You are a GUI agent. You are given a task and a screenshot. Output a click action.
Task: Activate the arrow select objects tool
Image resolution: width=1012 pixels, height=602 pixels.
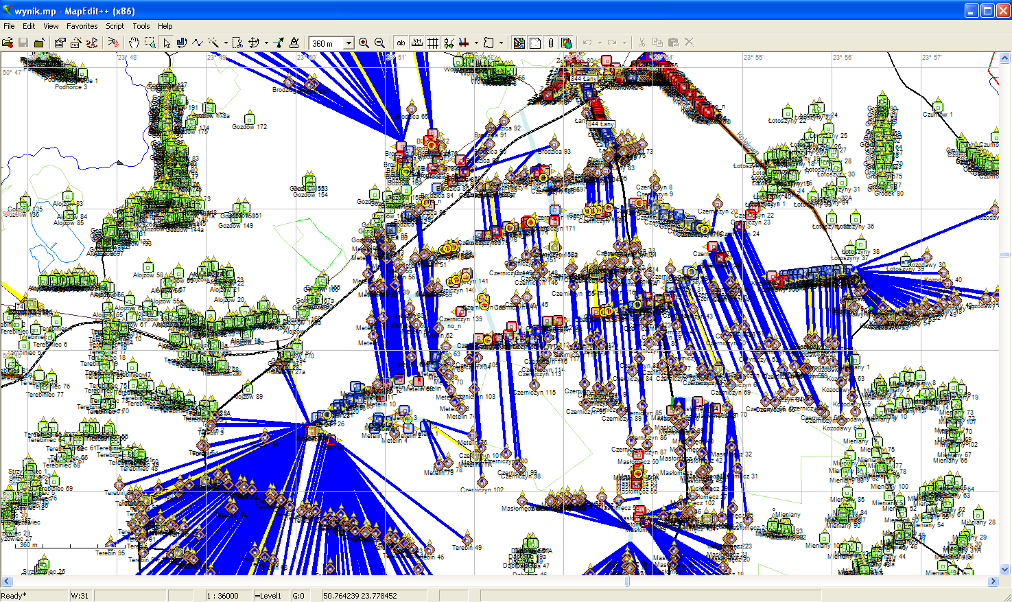coord(166,43)
